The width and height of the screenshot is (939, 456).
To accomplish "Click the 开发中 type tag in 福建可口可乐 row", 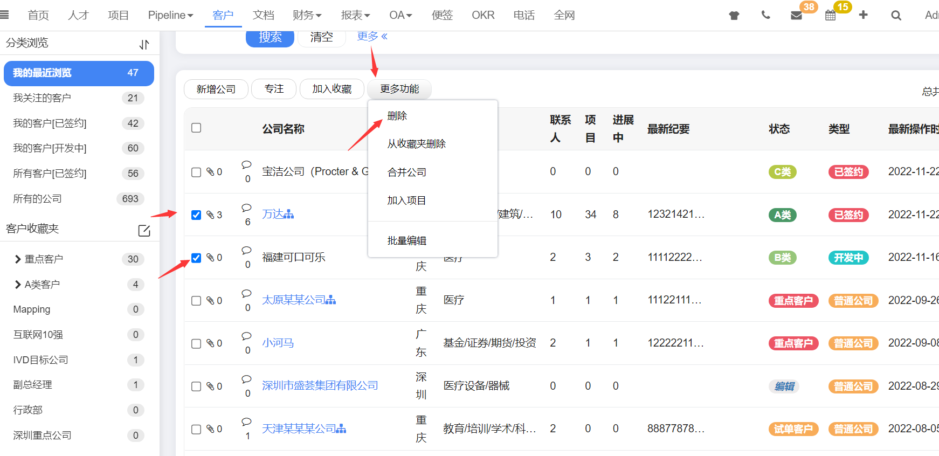I will (x=849, y=258).
